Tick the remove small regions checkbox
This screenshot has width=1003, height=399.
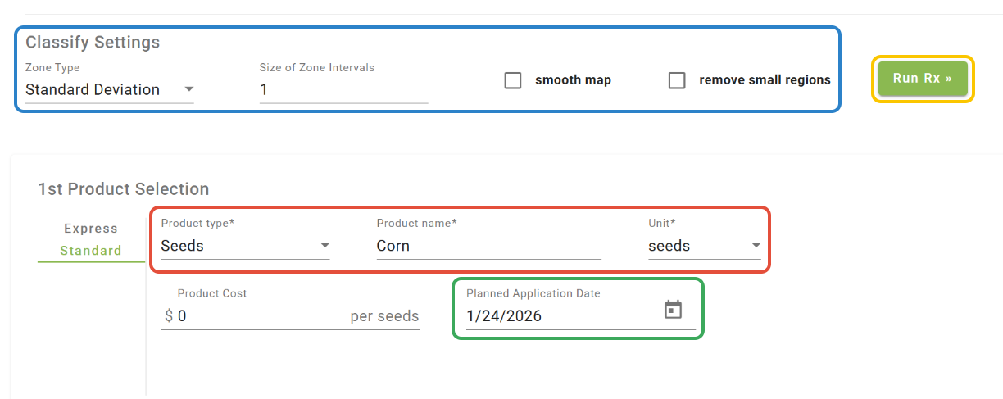677,80
